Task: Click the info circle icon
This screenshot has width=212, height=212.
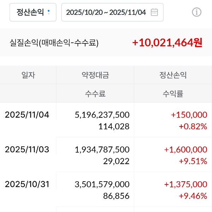Action: pos(196,12)
